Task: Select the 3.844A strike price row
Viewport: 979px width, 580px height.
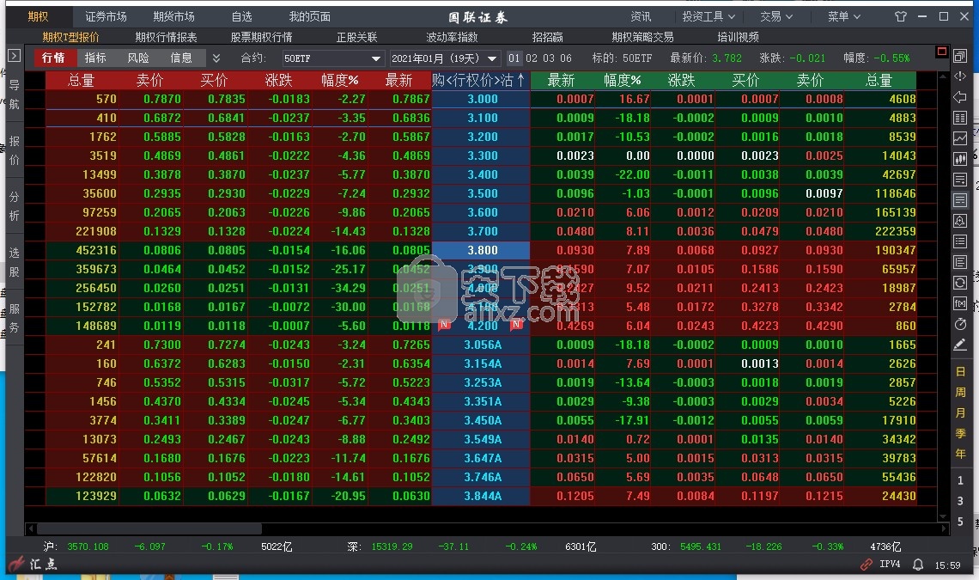Action: pos(481,496)
